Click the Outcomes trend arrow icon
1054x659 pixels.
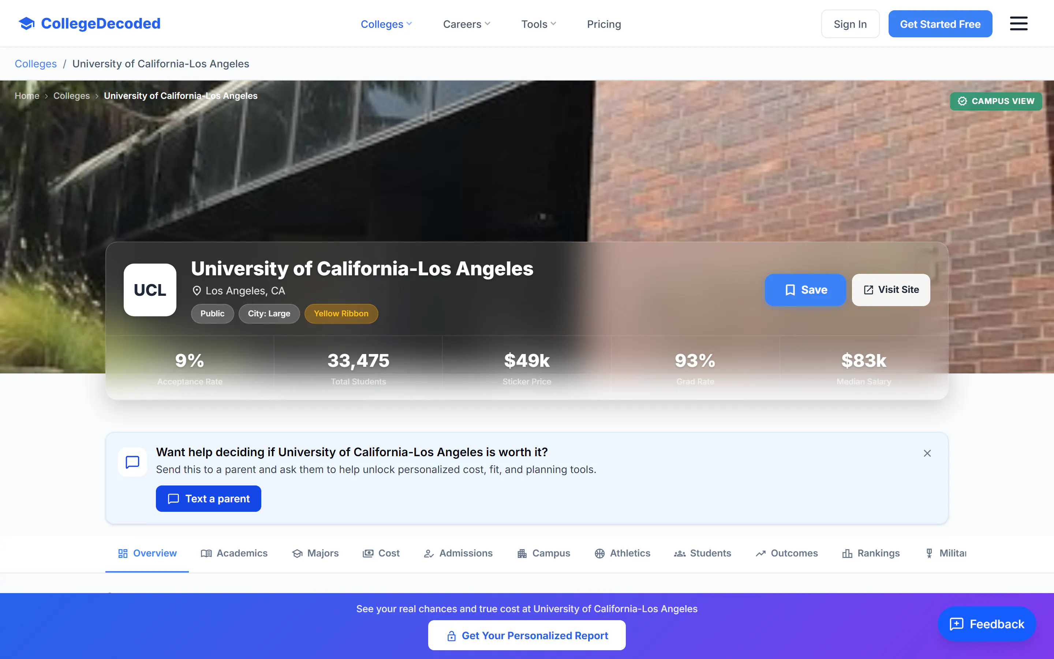pyautogui.click(x=761, y=554)
